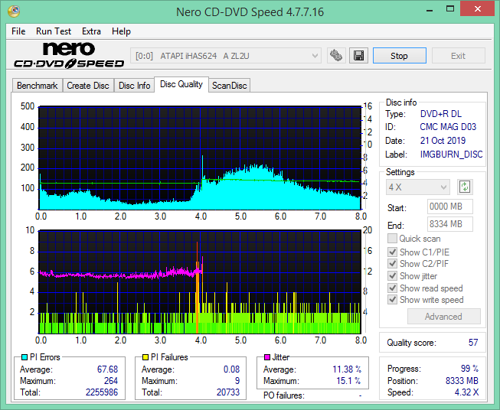Click the Progress value 99 %
The width and height of the screenshot is (500, 410).
click(469, 369)
